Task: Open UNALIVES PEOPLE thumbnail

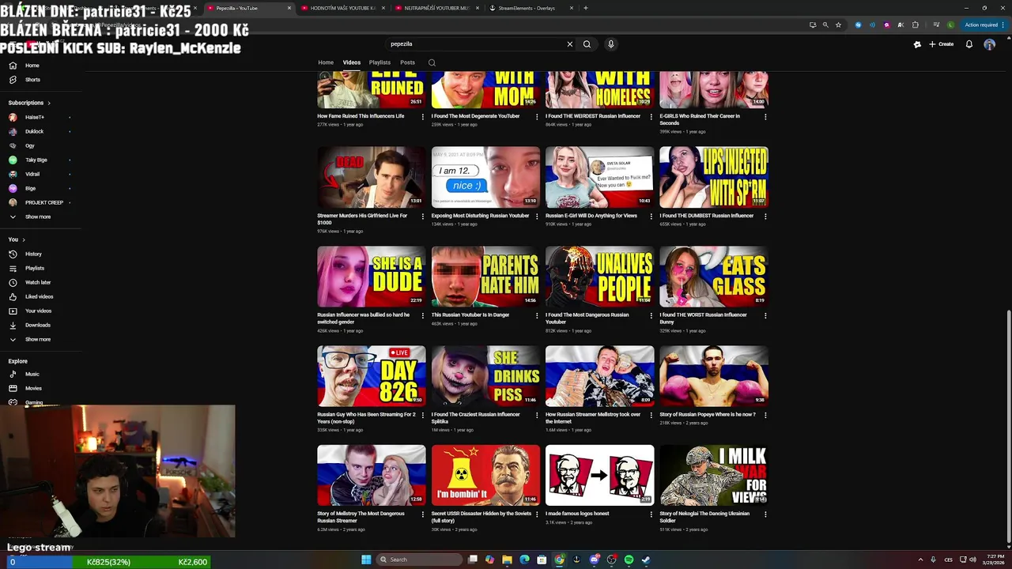Action: (600, 276)
